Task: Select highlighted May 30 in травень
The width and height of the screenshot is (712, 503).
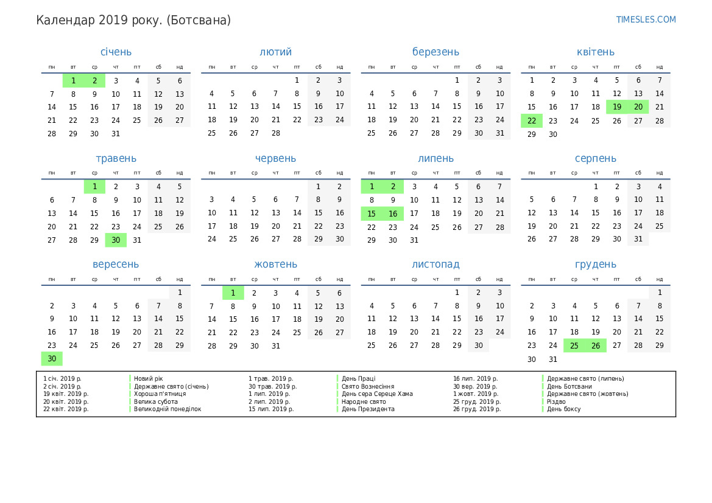Action: [116, 240]
